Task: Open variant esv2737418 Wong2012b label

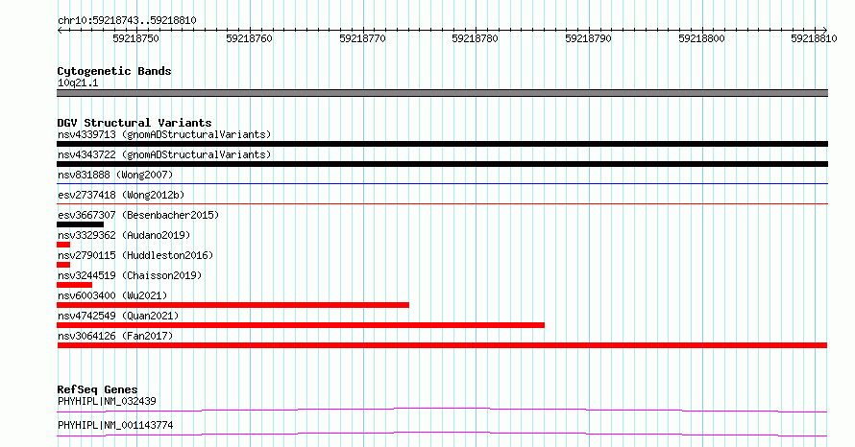Action: click(121, 195)
